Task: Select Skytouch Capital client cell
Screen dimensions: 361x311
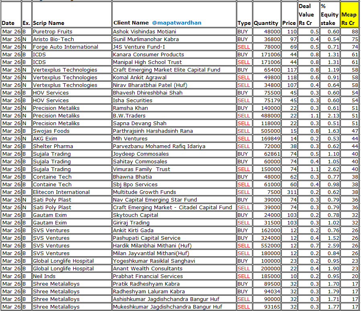Action: [174, 215]
